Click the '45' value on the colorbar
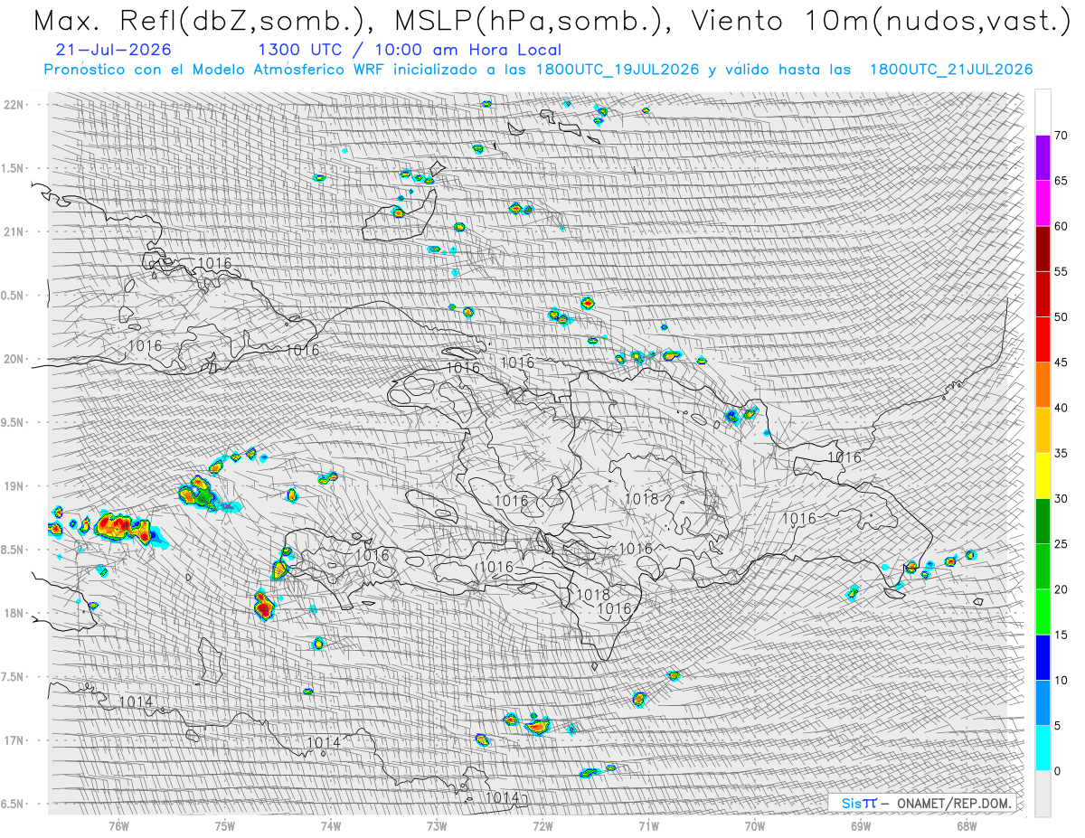1085x838 pixels. (1061, 363)
